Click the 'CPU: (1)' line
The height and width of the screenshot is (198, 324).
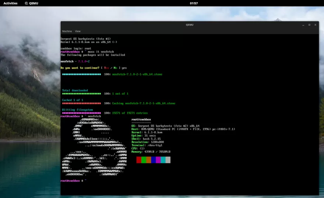[138, 148]
